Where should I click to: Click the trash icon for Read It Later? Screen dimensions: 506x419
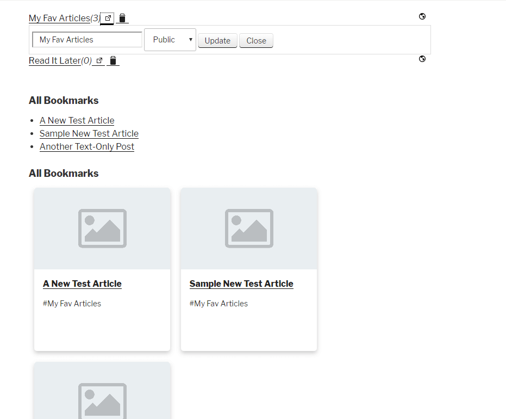113,61
